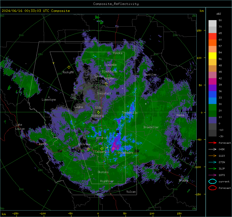The image size is (232, 217).
Task: Click the Banff label on the map
Action: (x=43, y=144)
